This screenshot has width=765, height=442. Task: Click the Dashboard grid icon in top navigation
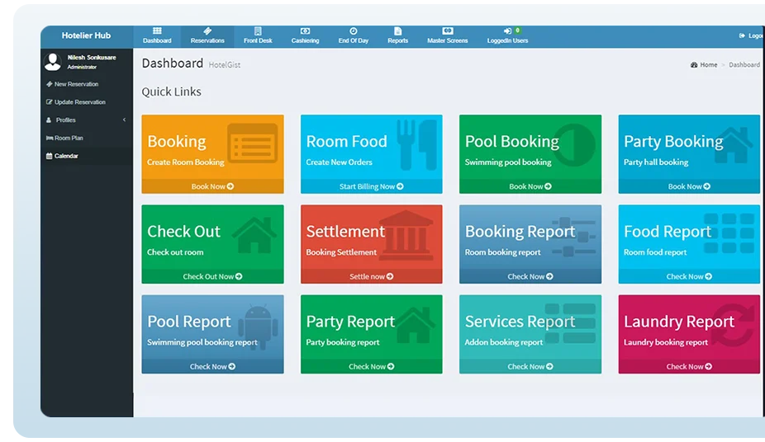tap(157, 31)
